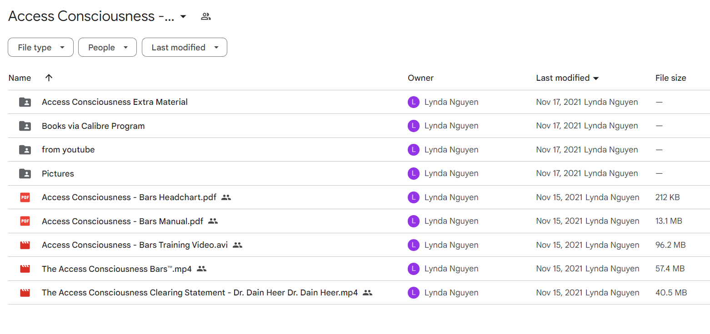The width and height of the screenshot is (710, 334).
Task: Sort by the Name column header
Action: tap(20, 78)
